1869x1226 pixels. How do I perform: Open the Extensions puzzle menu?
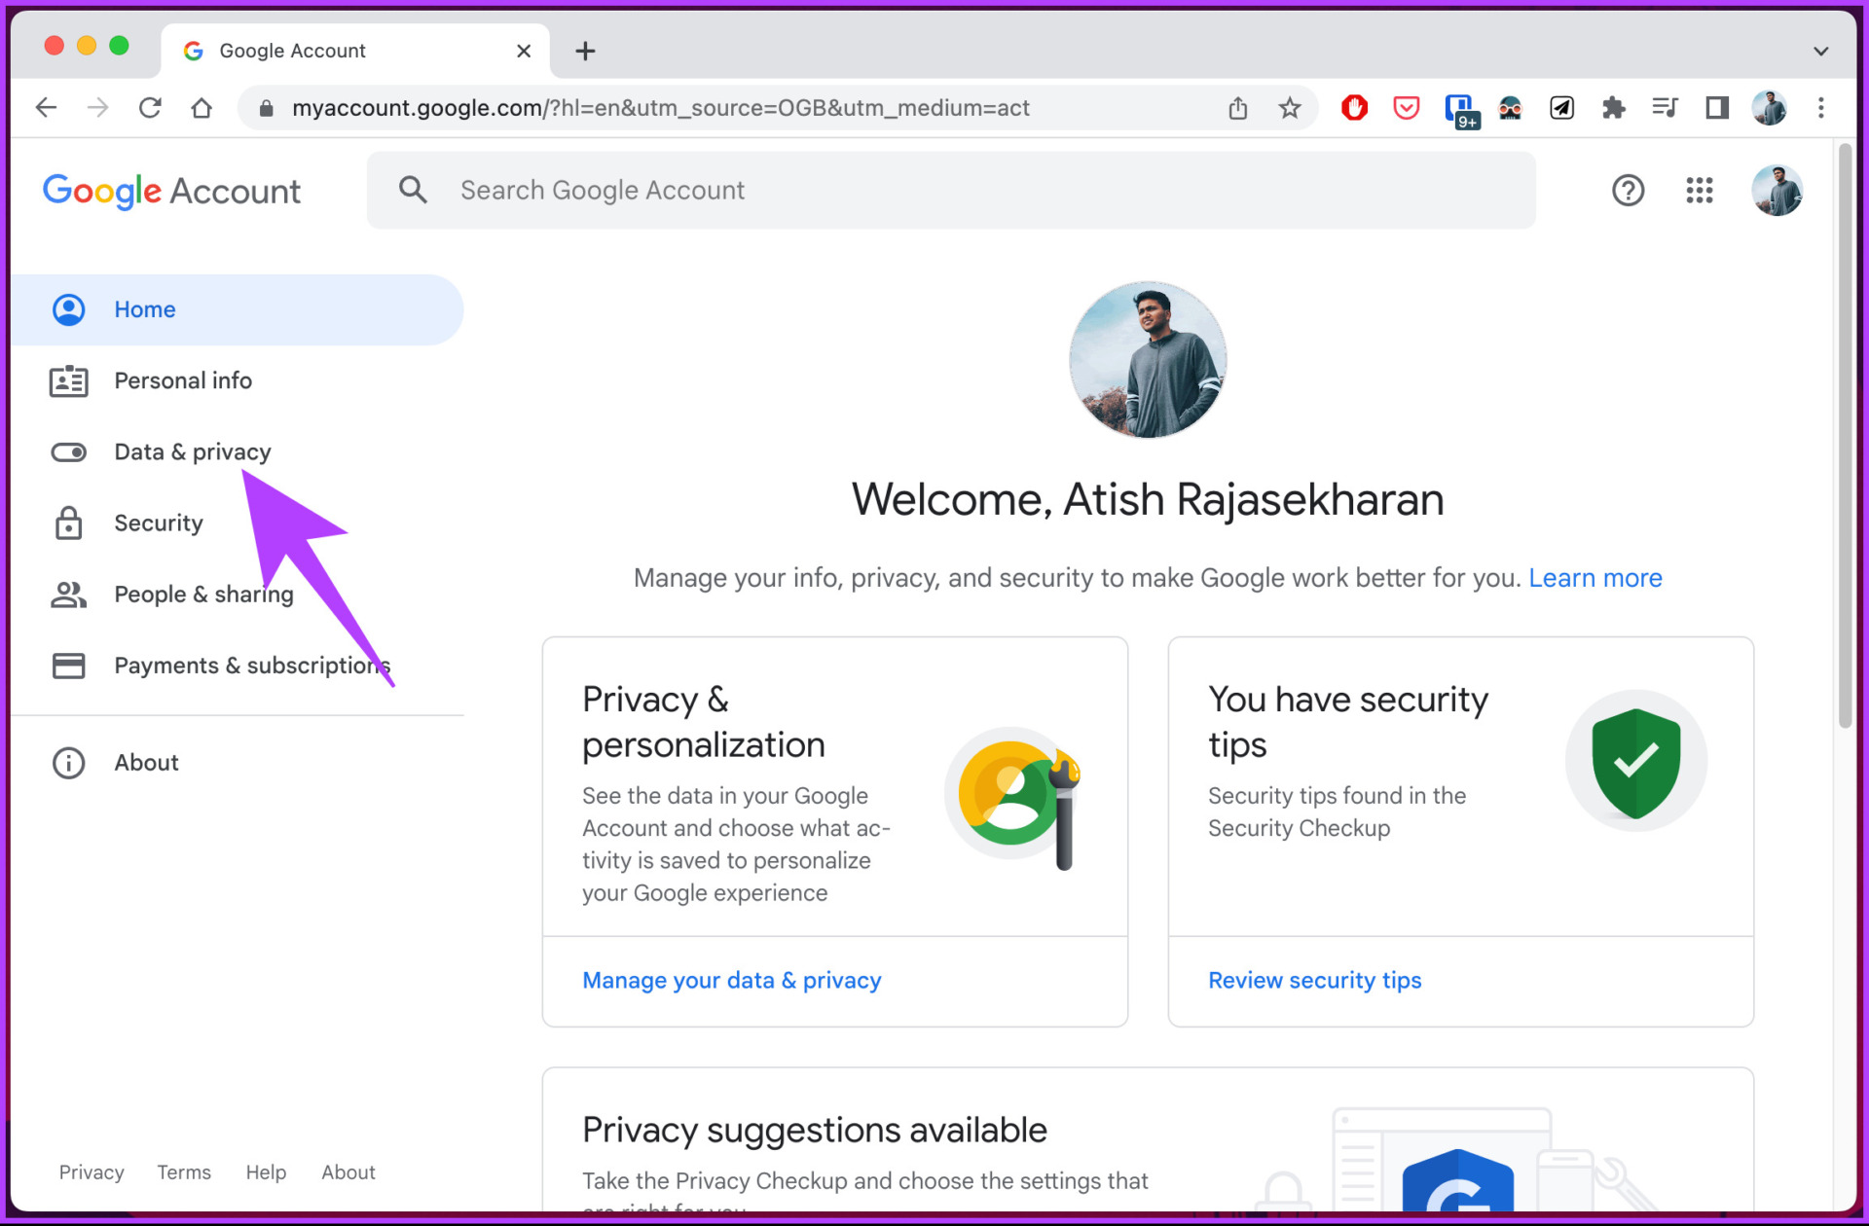[x=1613, y=108]
